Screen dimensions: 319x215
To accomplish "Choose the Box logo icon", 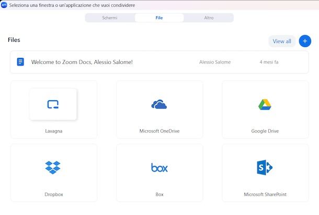I will (x=160, y=167).
